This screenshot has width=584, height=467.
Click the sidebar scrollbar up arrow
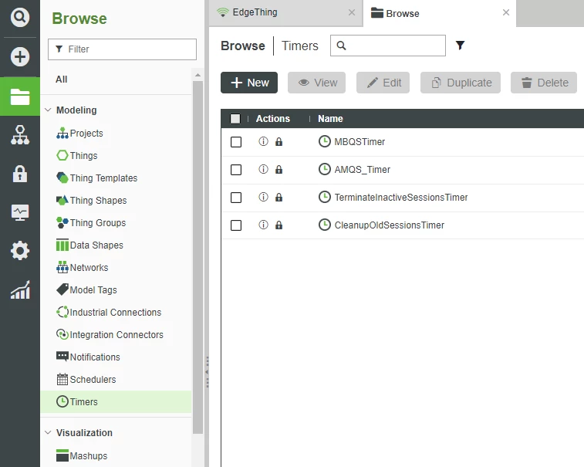197,76
